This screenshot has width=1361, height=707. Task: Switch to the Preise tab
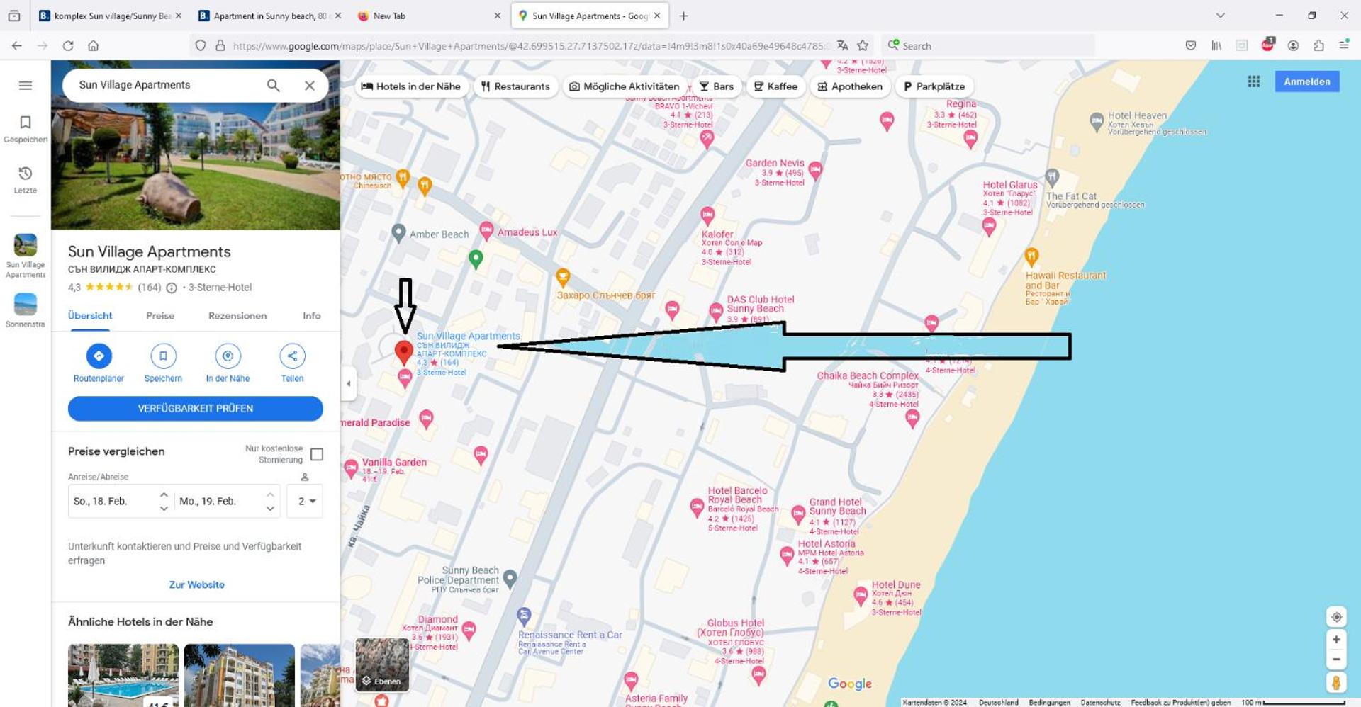pyautogui.click(x=160, y=316)
